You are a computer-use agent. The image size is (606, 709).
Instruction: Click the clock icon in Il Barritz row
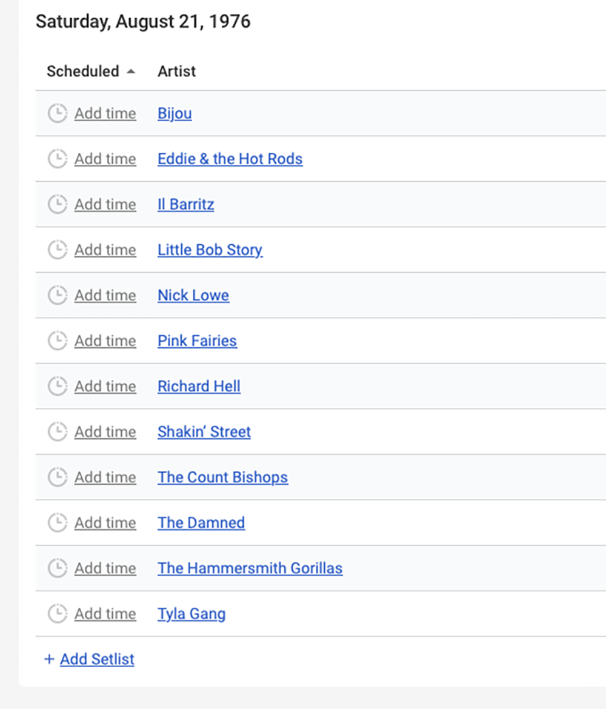(58, 204)
